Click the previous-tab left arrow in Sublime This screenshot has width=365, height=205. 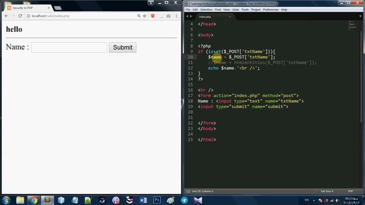[187, 17]
